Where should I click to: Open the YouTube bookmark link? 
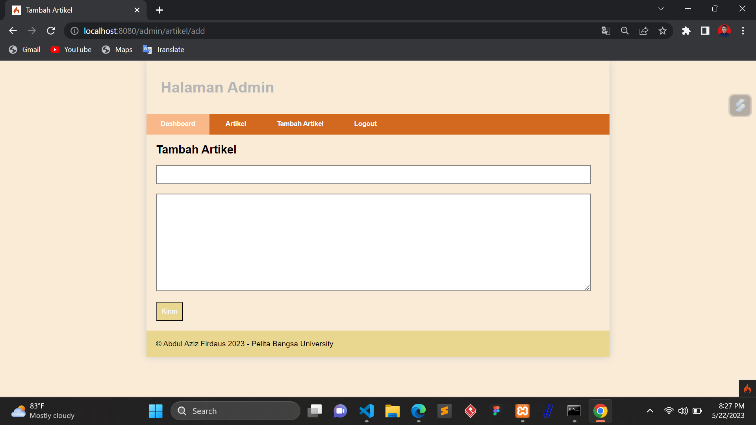[x=71, y=49]
